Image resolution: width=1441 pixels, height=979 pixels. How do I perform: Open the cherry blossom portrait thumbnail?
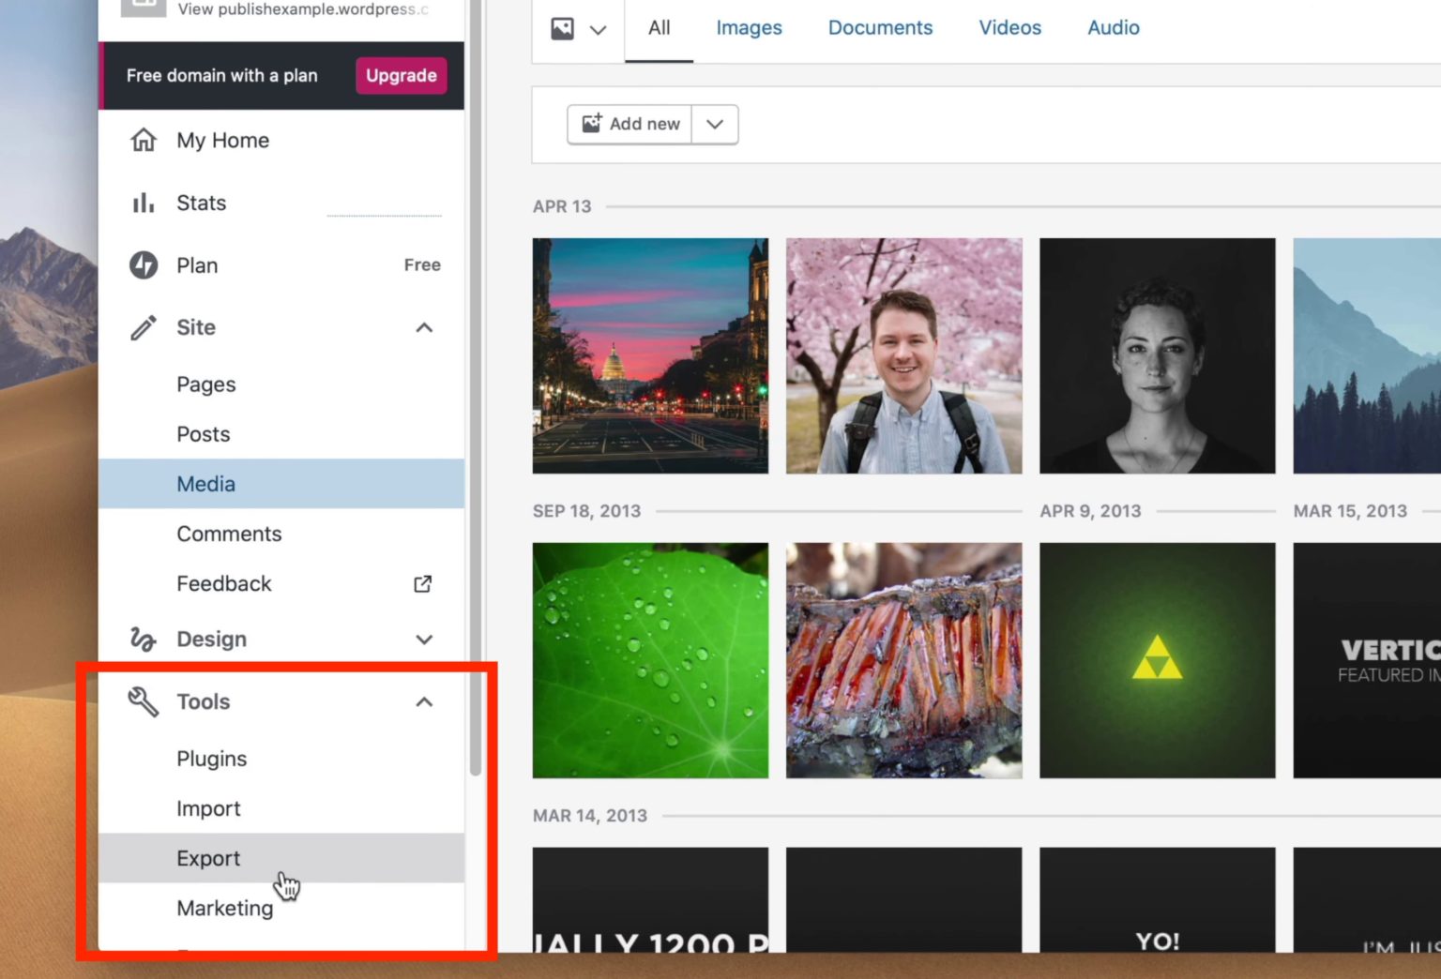click(x=903, y=355)
